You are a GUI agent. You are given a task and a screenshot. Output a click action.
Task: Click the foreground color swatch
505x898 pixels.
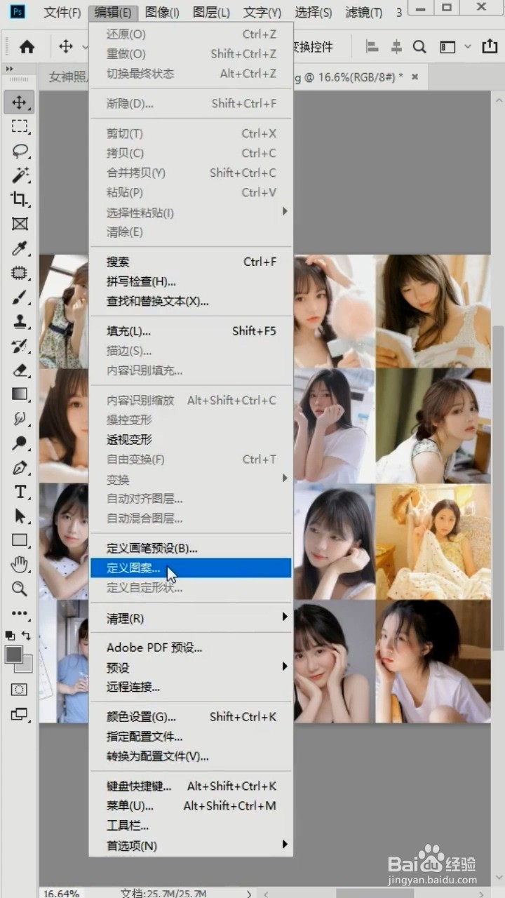(x=14, y=655)
